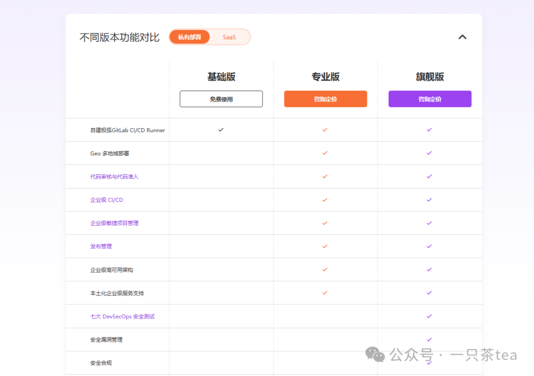Open the 代码审核与代码准入 link
Image resolution: width=534 pixels, height=376 pixels.
coord(114,177)
